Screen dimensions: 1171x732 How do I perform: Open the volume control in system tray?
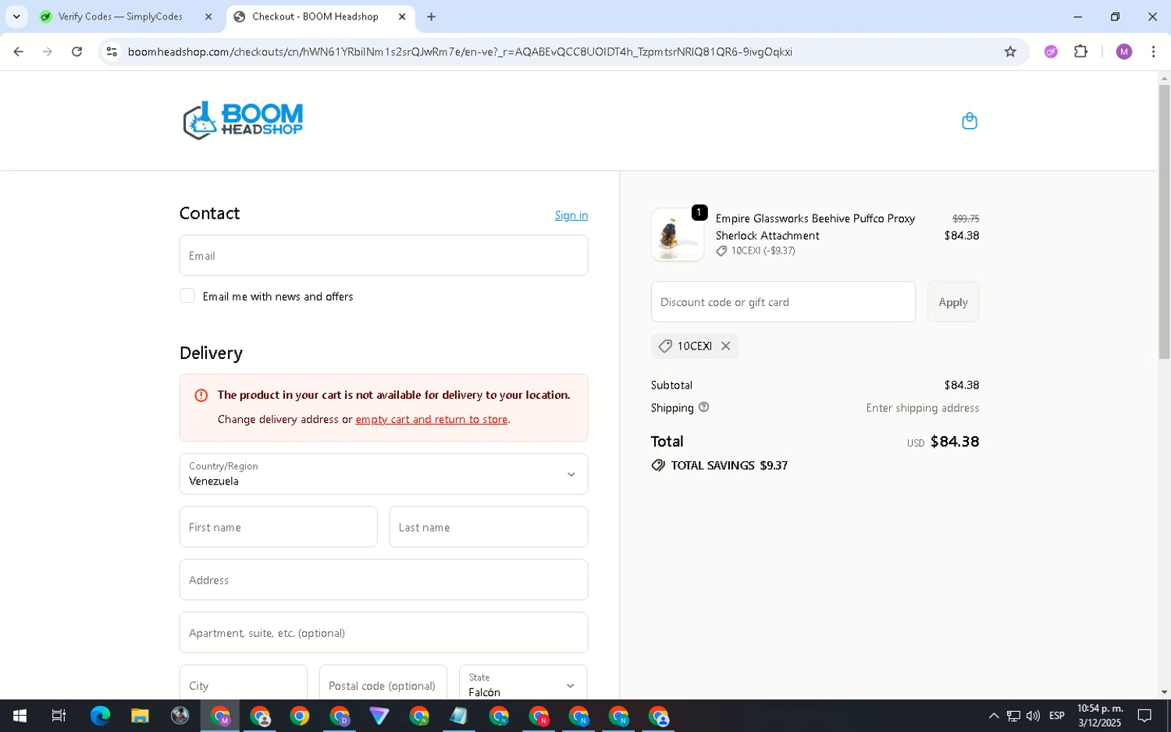[x=1033, y=716]
